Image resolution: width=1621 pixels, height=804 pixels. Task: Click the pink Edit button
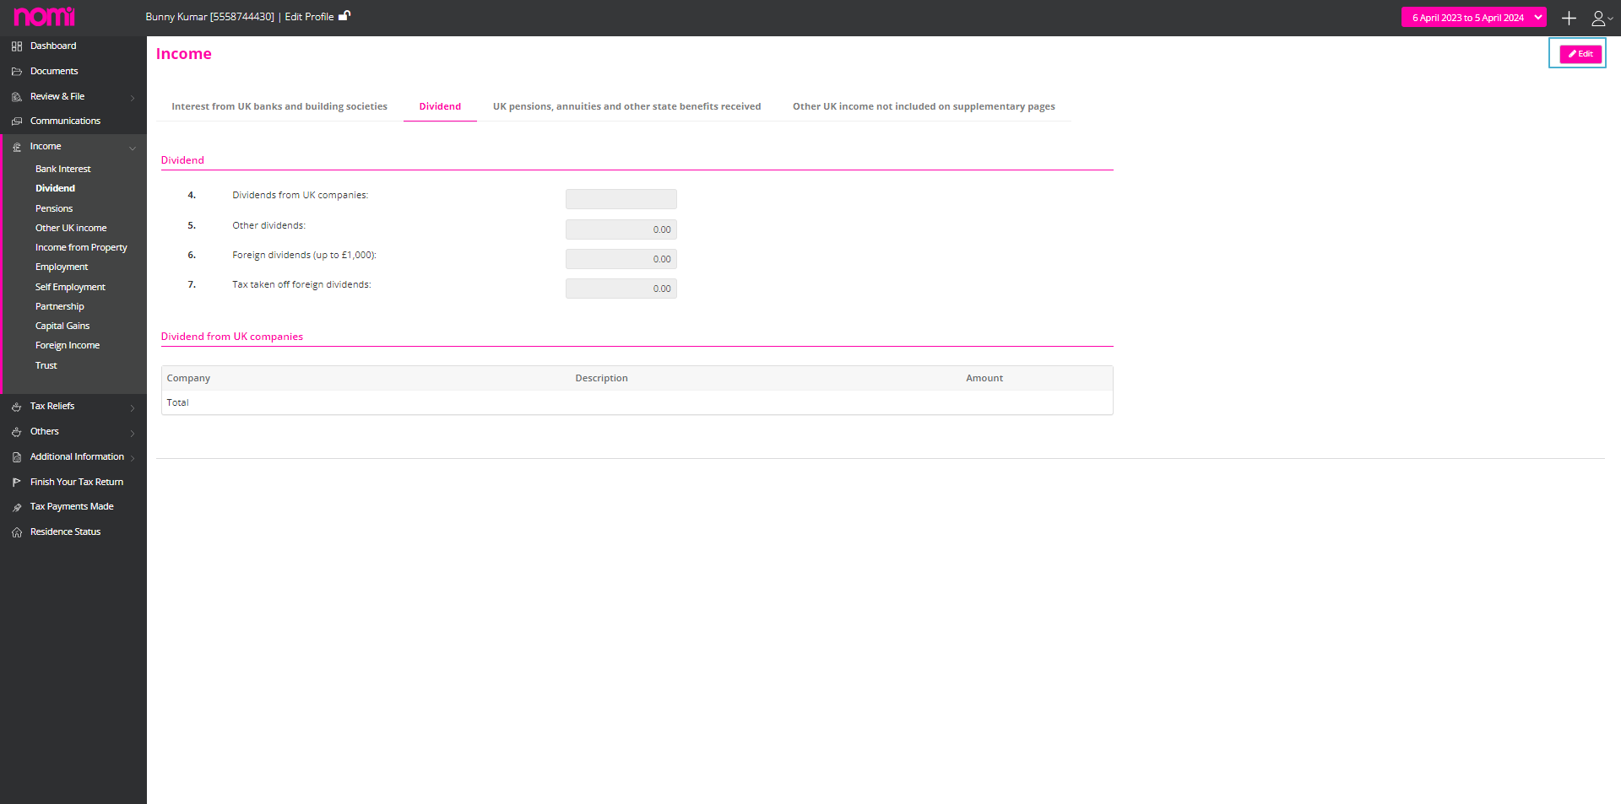[1580, 54]
